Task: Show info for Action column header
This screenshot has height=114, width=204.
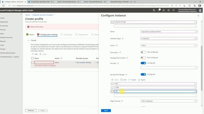Action: 62,58
